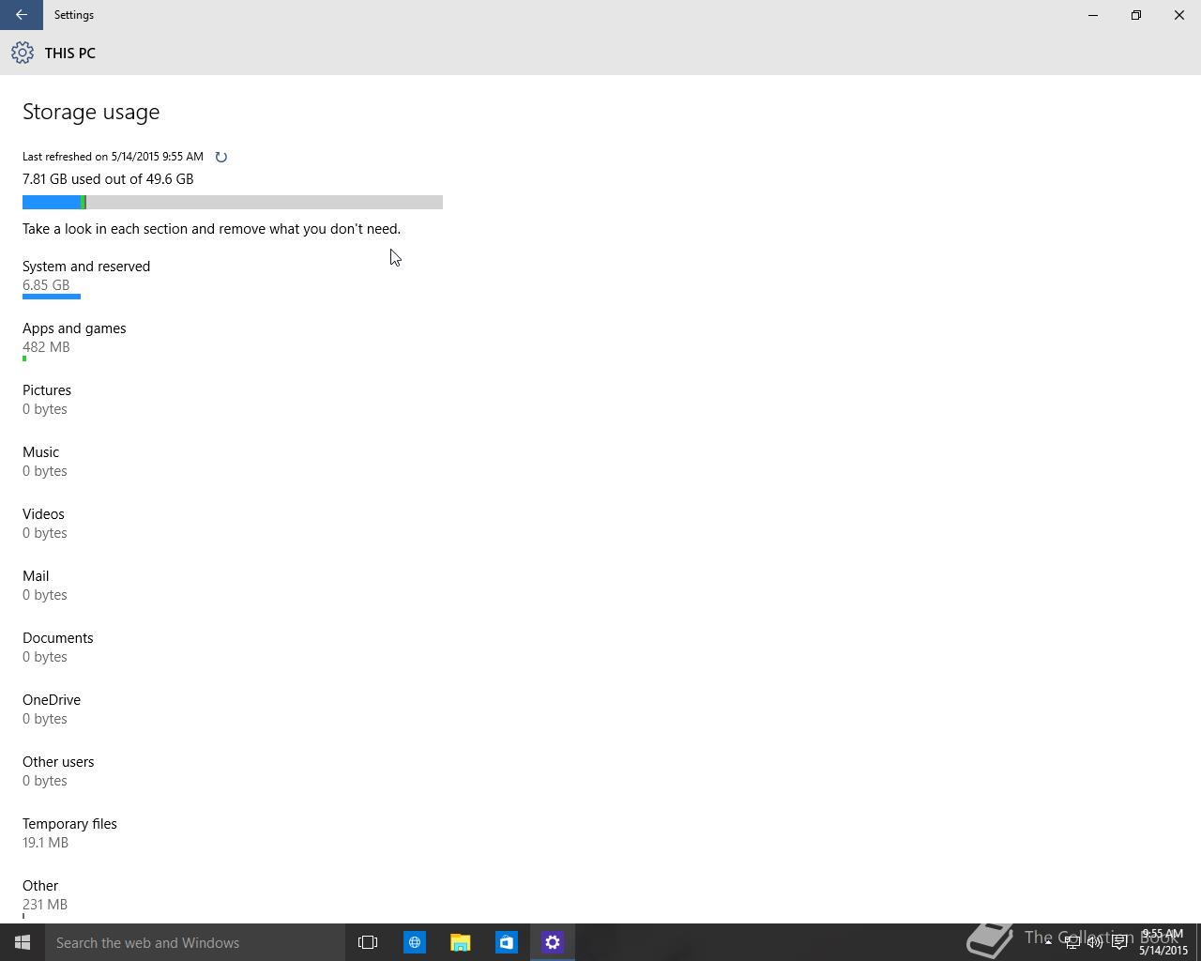
Task: Launch the browser globe icon on the taskbar
Action: [x=414, y=942]
